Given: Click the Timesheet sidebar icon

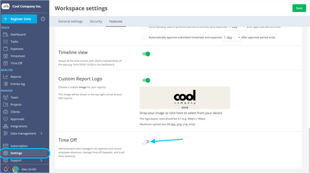Looking at the screenshot, I should click(x=6, y=56).
